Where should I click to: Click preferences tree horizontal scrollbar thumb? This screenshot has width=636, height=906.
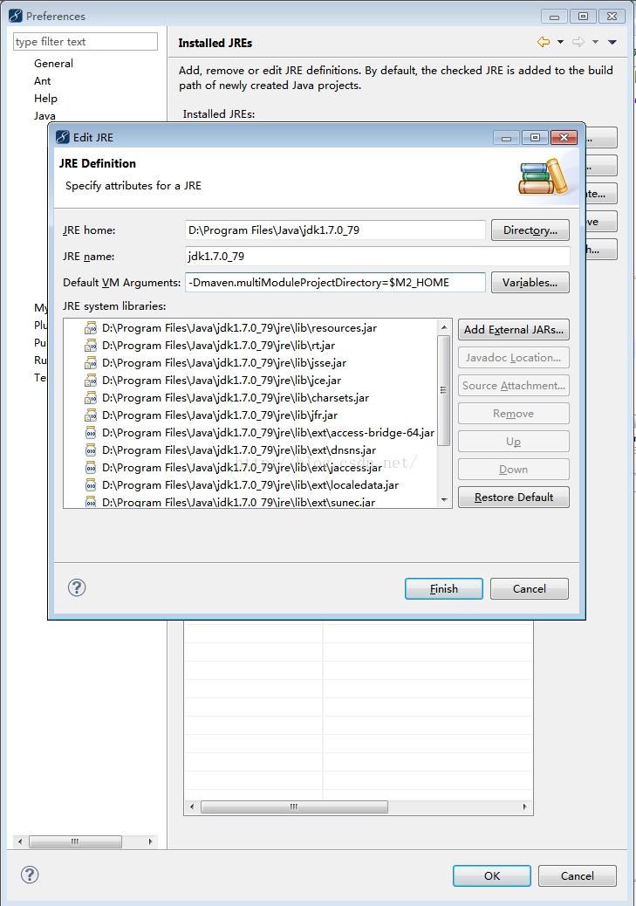75,842
